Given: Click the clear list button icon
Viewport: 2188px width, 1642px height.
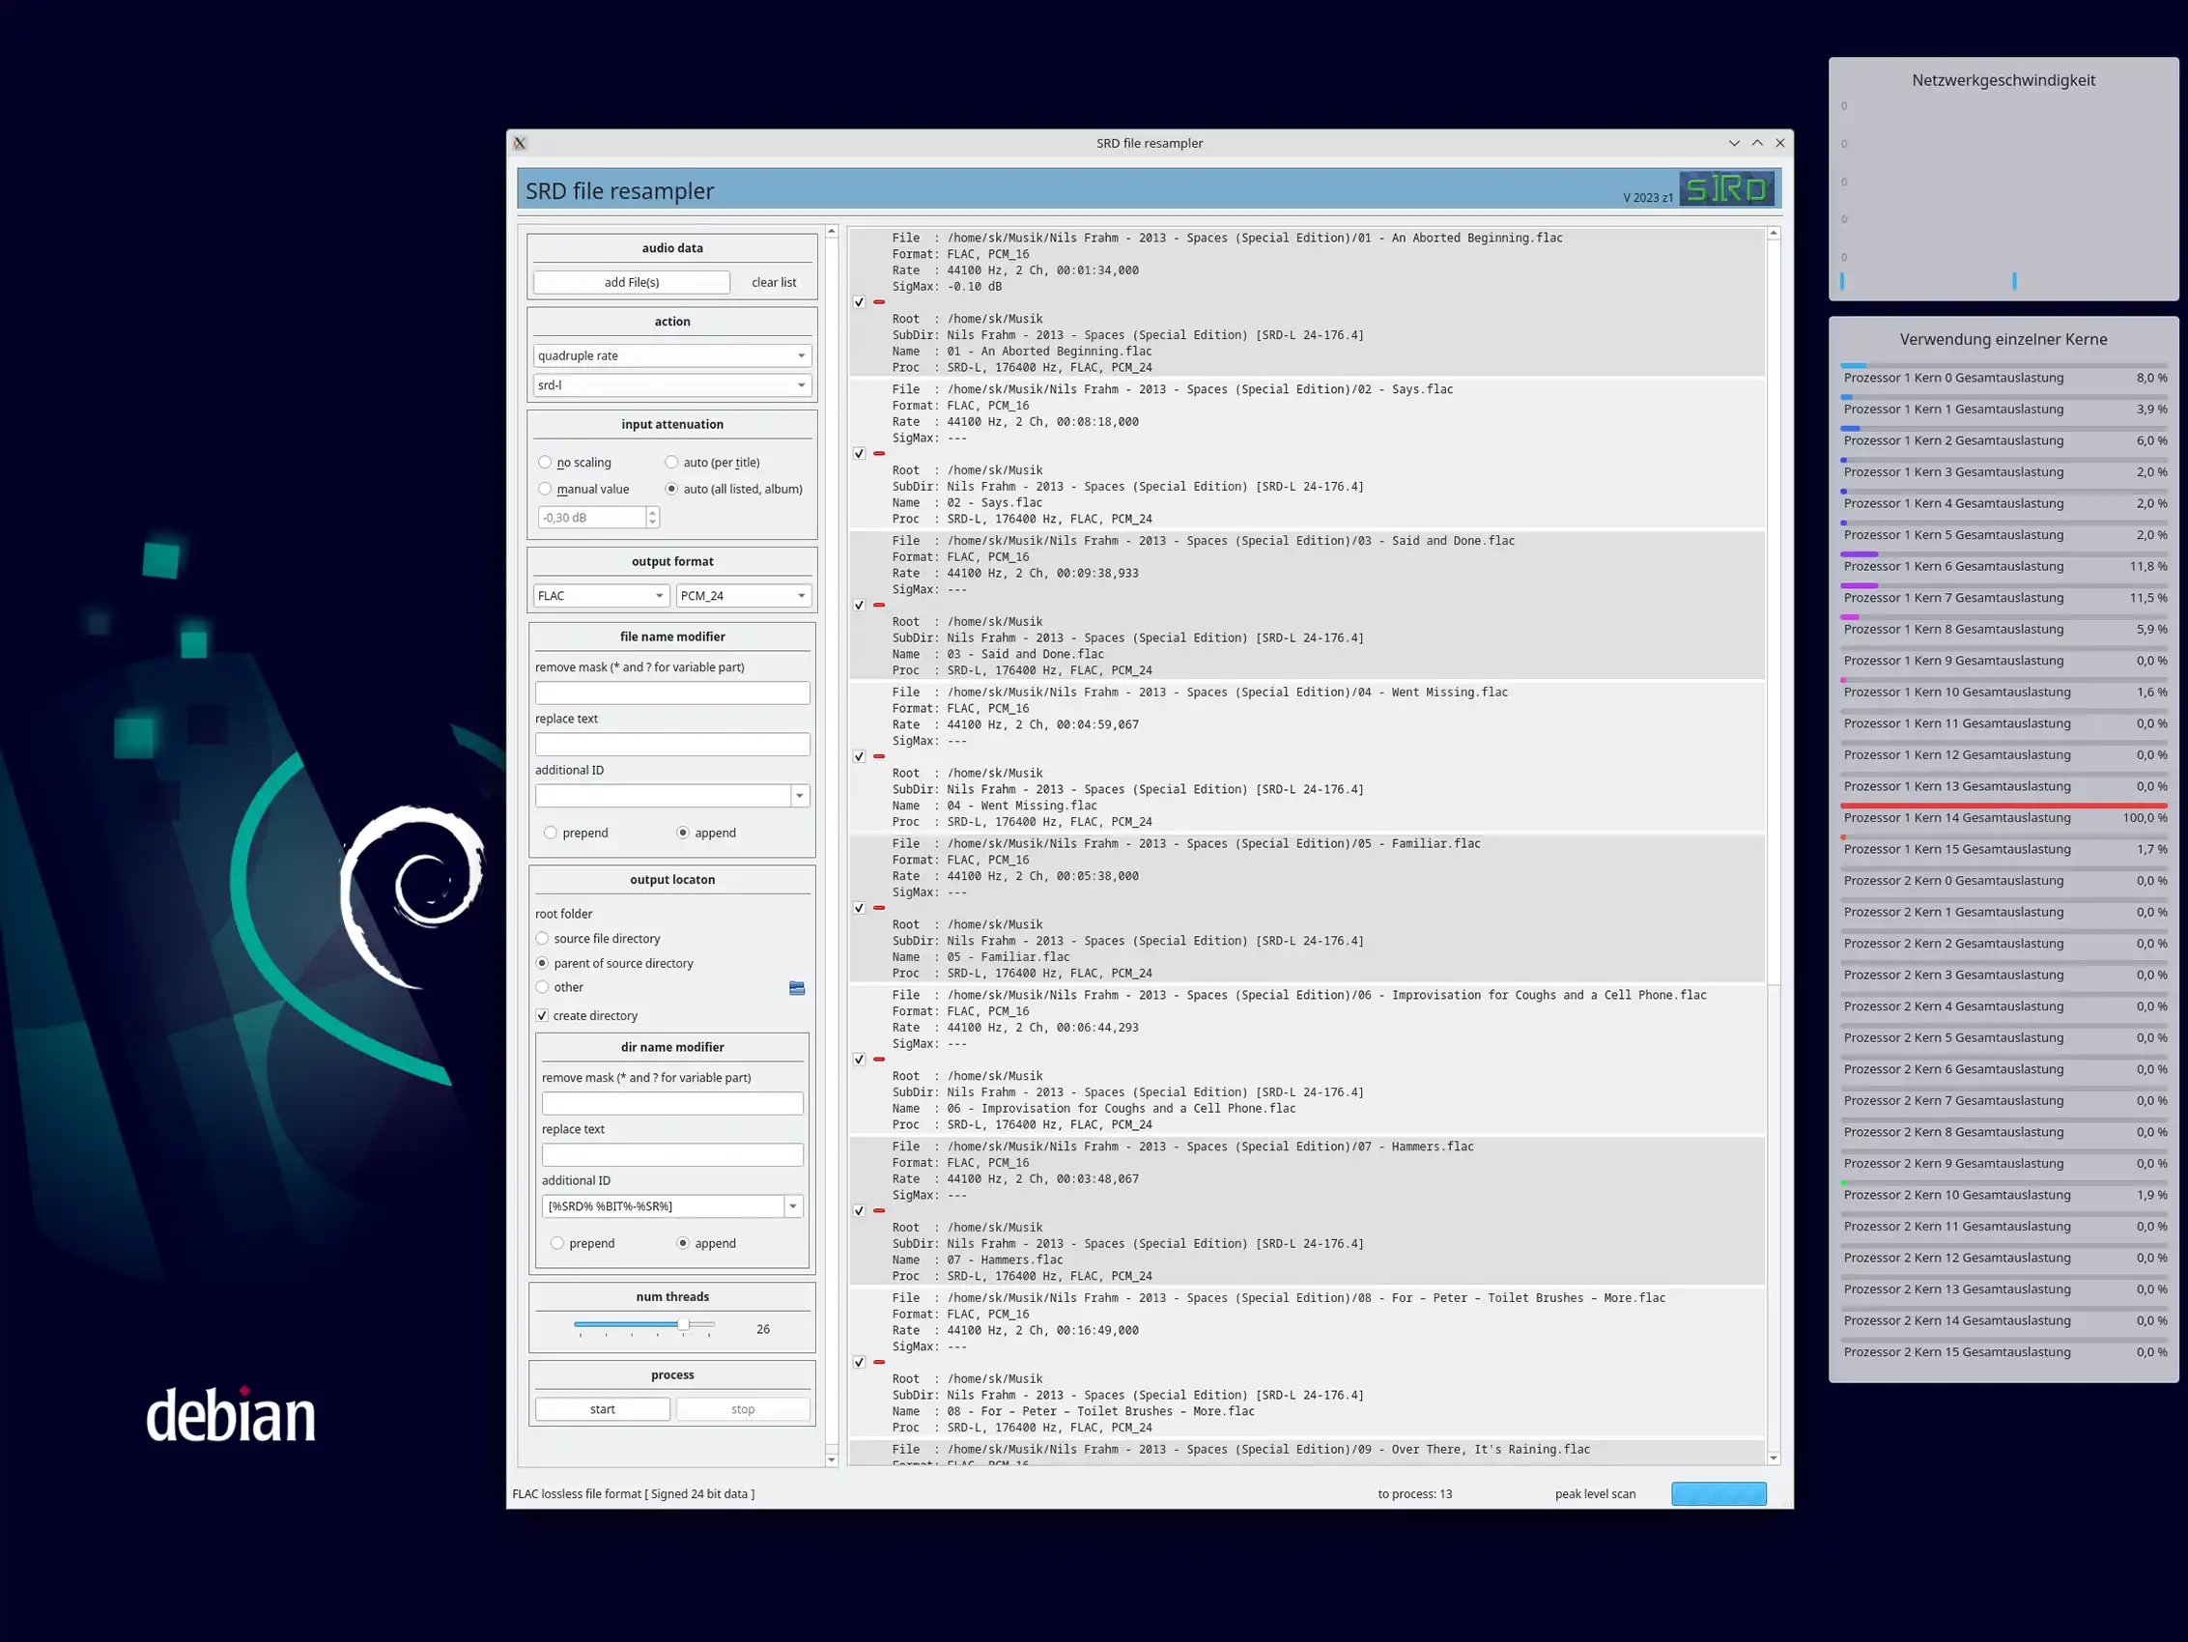Looking at the screenshot, I should (x=774, y=281).
